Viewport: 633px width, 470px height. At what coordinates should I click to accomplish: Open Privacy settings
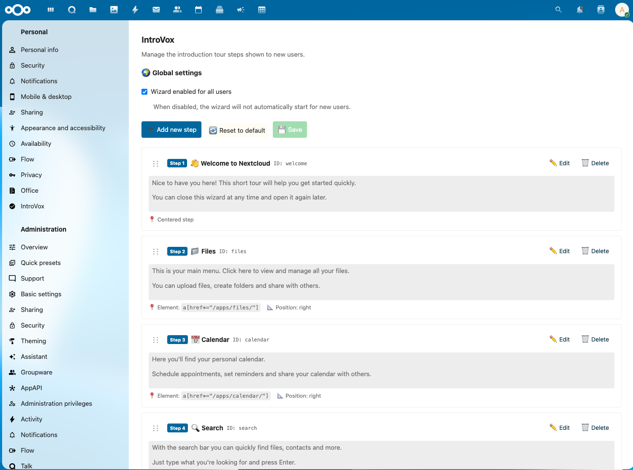pyautogui.click(x=65, y=175)
